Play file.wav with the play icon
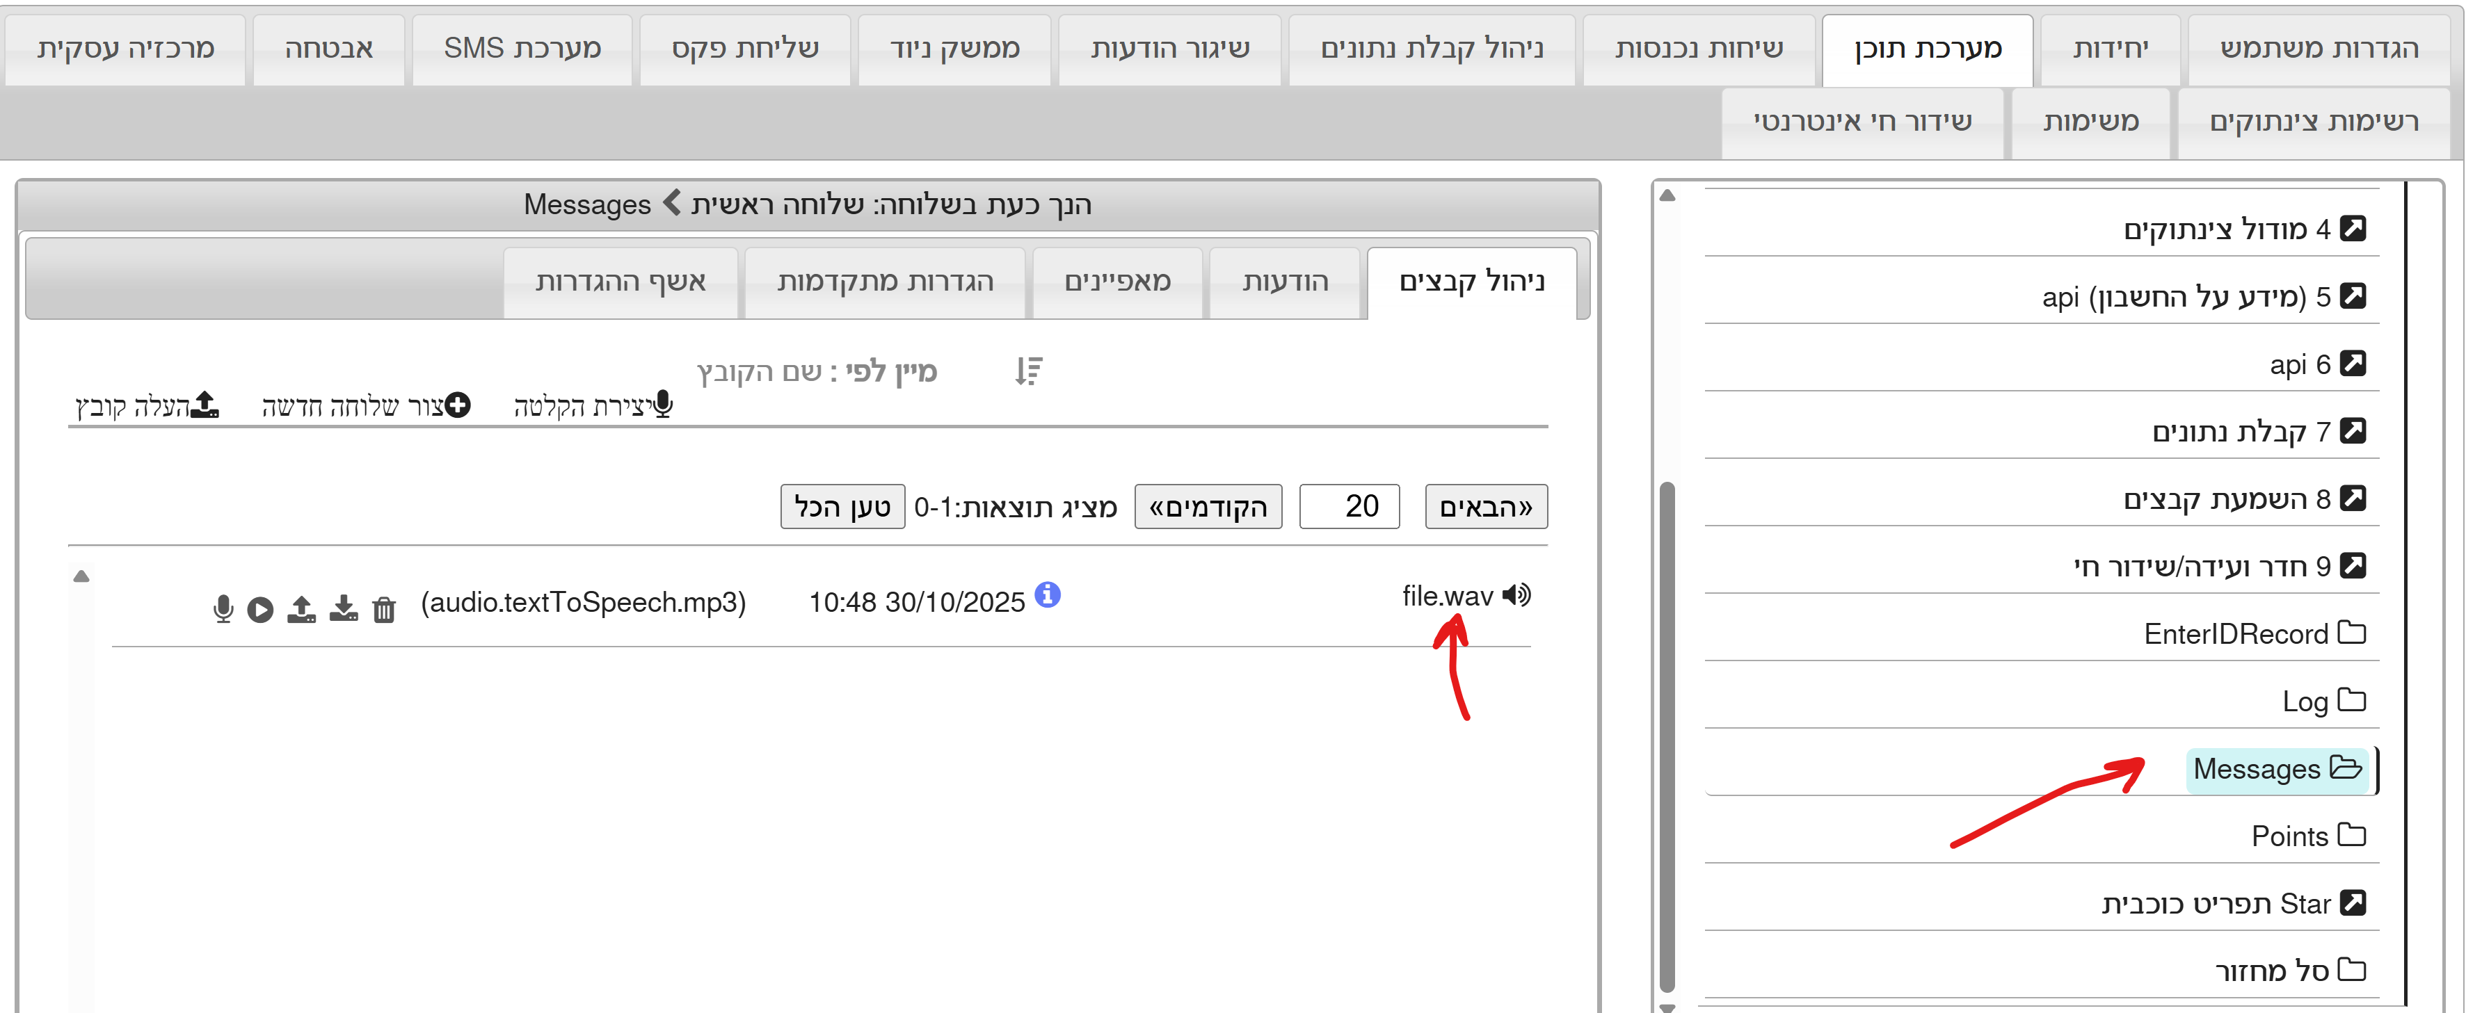Viewport: 2466px width, 1013px height. pyautogui.click(x=260, y=609)
